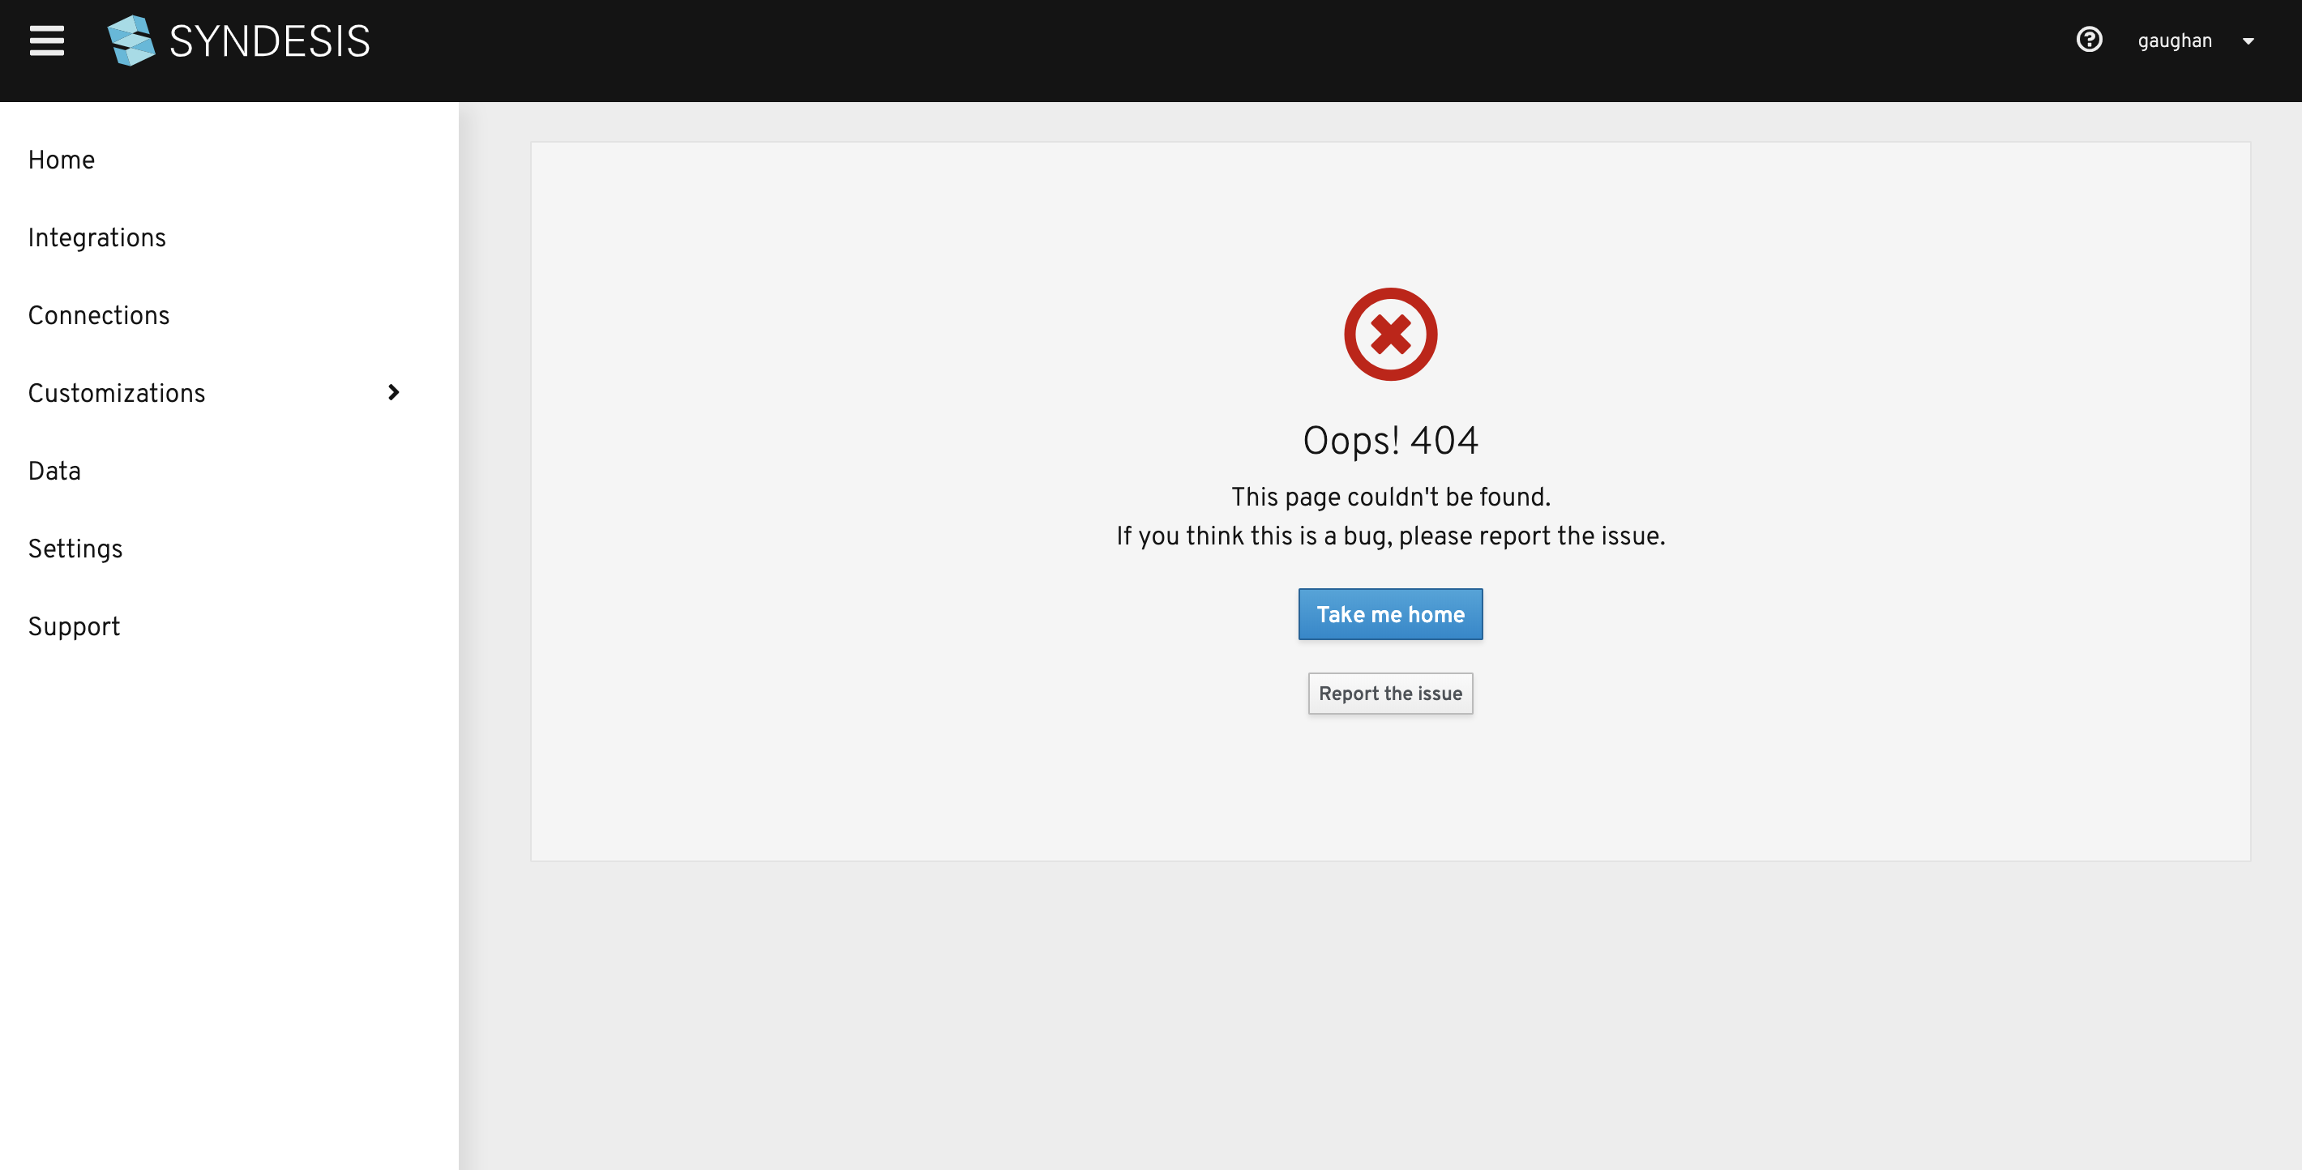Open the help question mark icon
Screen dimensions: 2302x1170
2090,41
